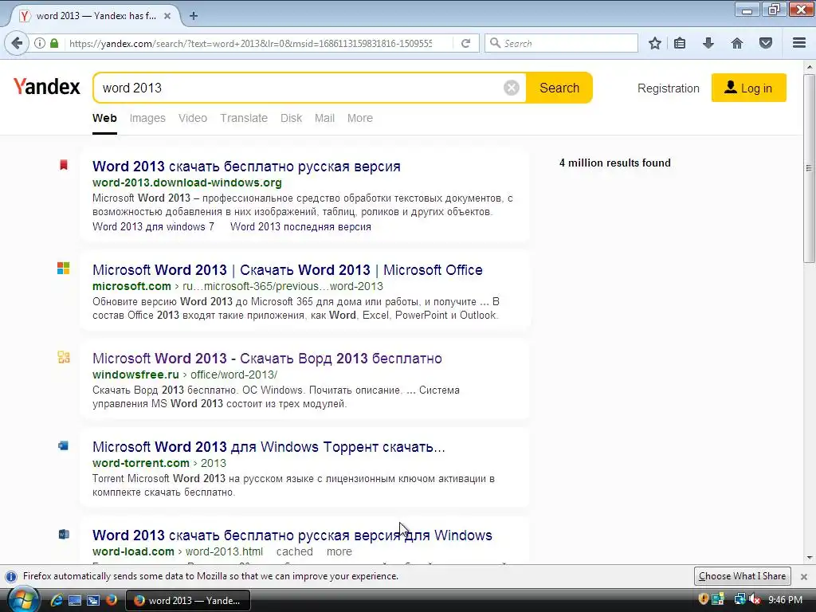Open 'русская версия для Windows' result title
The image size is (816, 612).
click(x=292, y=535)
